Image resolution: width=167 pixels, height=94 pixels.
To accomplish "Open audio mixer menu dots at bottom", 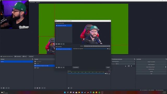I will (71, 88).
